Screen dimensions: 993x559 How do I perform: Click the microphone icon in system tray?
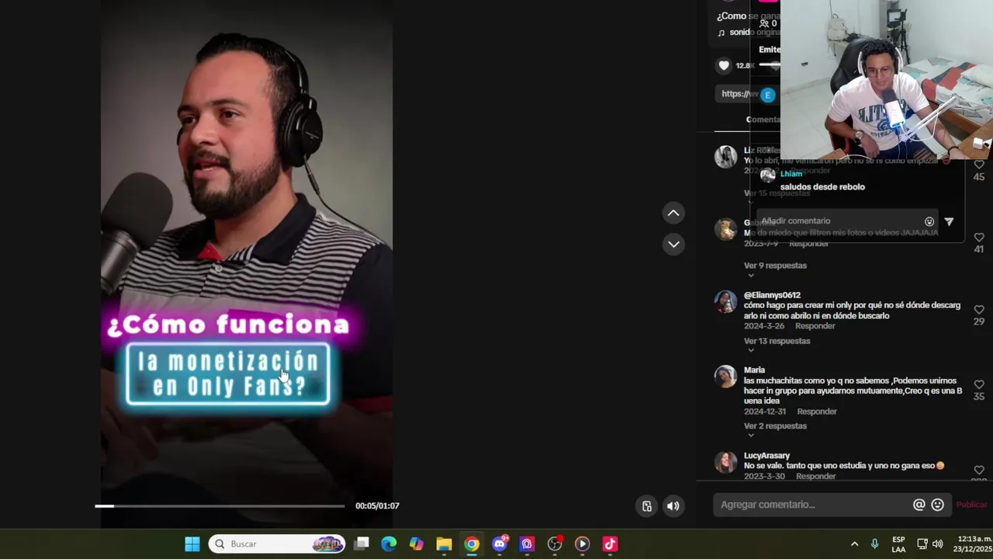[874, 544]
